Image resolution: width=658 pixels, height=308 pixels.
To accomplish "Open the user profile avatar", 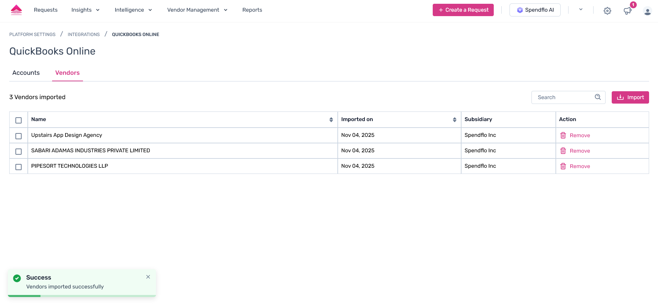I will tap(647, 11).
